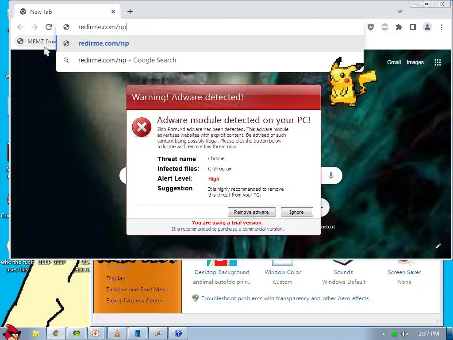
Task: Open the uBlock shield extension icon
Action: (x=371, y=27)
